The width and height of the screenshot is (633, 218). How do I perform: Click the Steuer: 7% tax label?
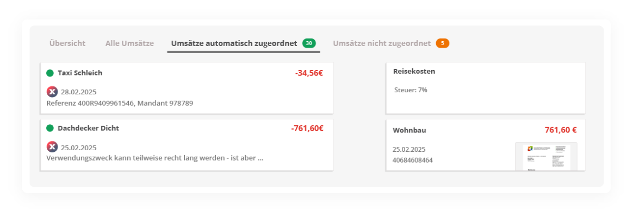(x=411, y=90)
